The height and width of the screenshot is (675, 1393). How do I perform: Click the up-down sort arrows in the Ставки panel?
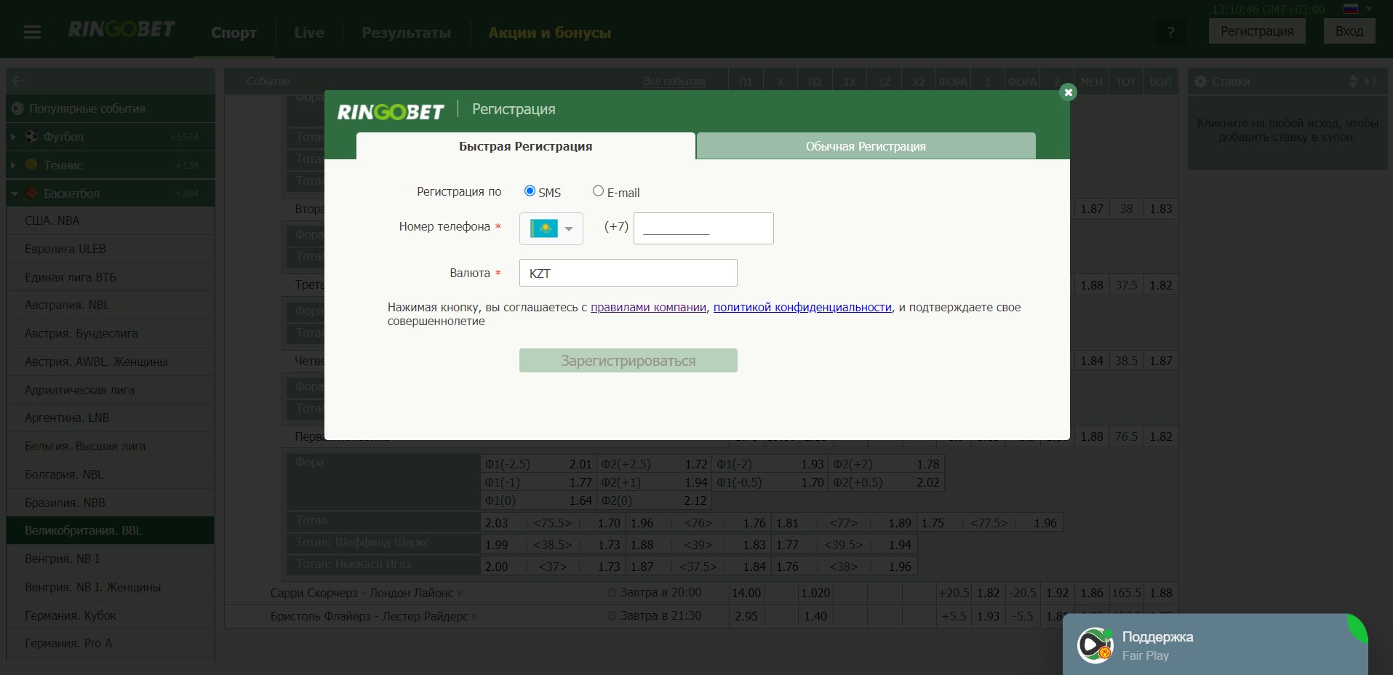pyautogui.click(x=1353, y=81)
